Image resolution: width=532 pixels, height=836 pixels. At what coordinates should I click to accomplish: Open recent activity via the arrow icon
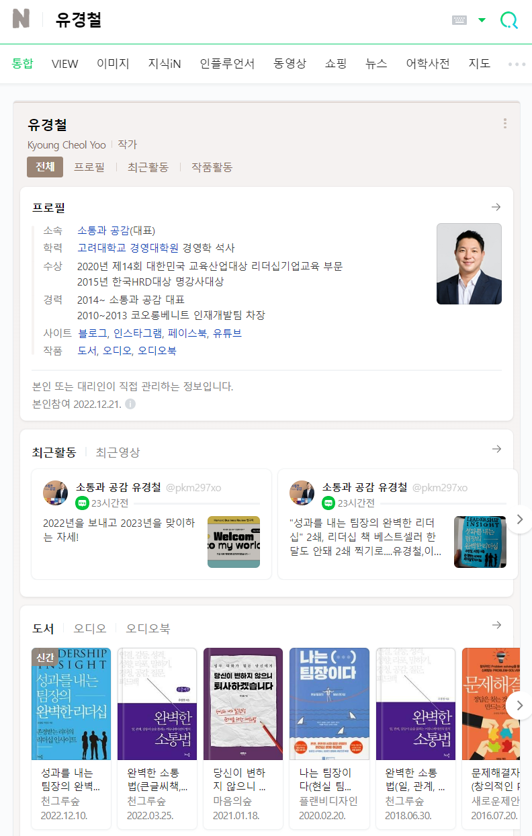tap(496, 449)
